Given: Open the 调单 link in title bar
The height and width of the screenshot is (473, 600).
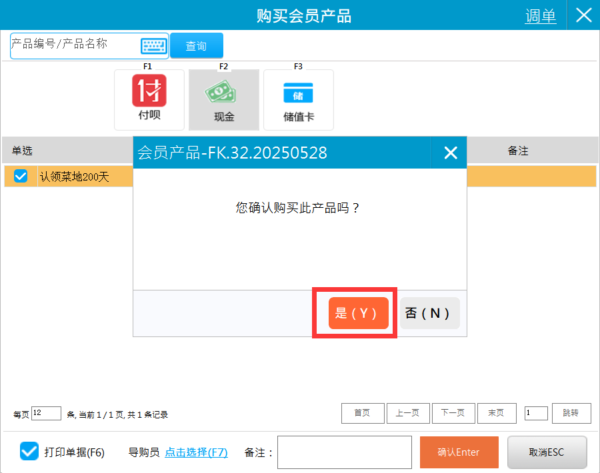Looking at the screenshot, I should (x=541, y=16).
